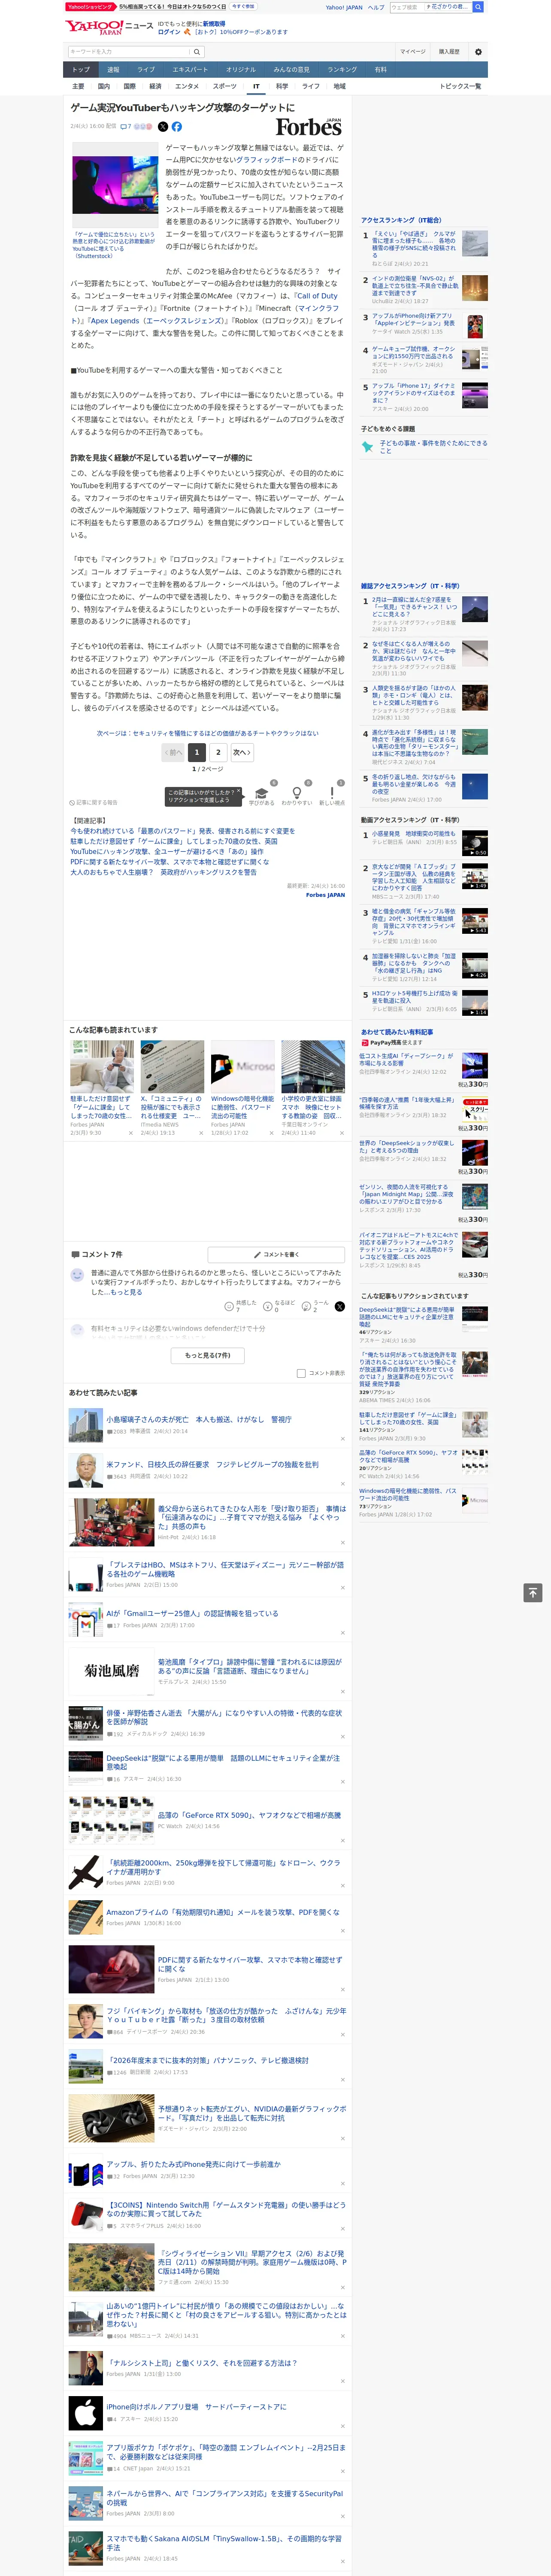Click the back-to-top arrow button
The width and height of the screenshot is (551, 2576).
(x=533, y=1592)
